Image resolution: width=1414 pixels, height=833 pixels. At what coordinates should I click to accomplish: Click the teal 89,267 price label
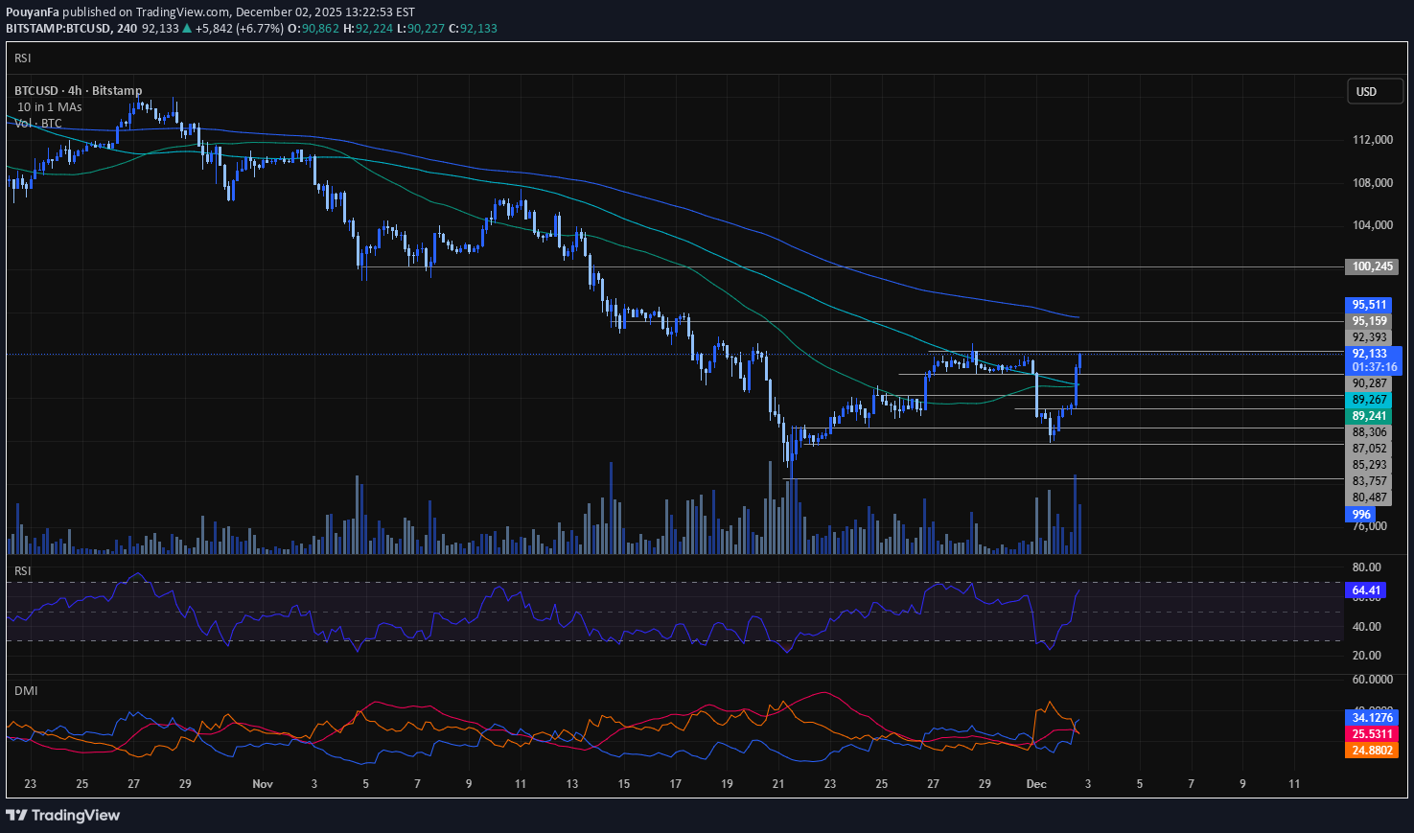pyautogui.click(x=1370, y=399)
